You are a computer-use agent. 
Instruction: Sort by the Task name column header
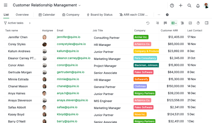pos(12,30)
